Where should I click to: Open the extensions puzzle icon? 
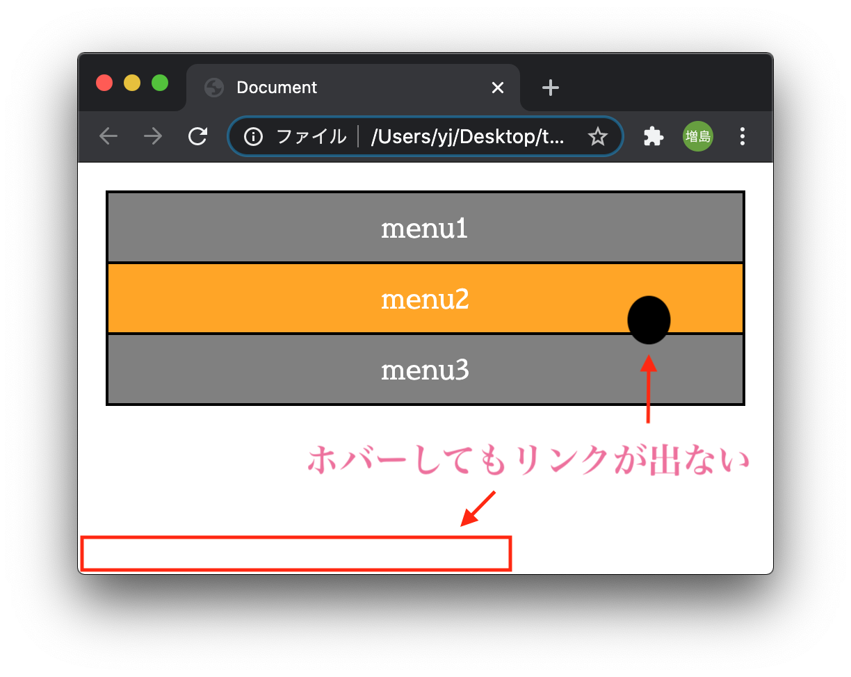click(x=653, y=136)
